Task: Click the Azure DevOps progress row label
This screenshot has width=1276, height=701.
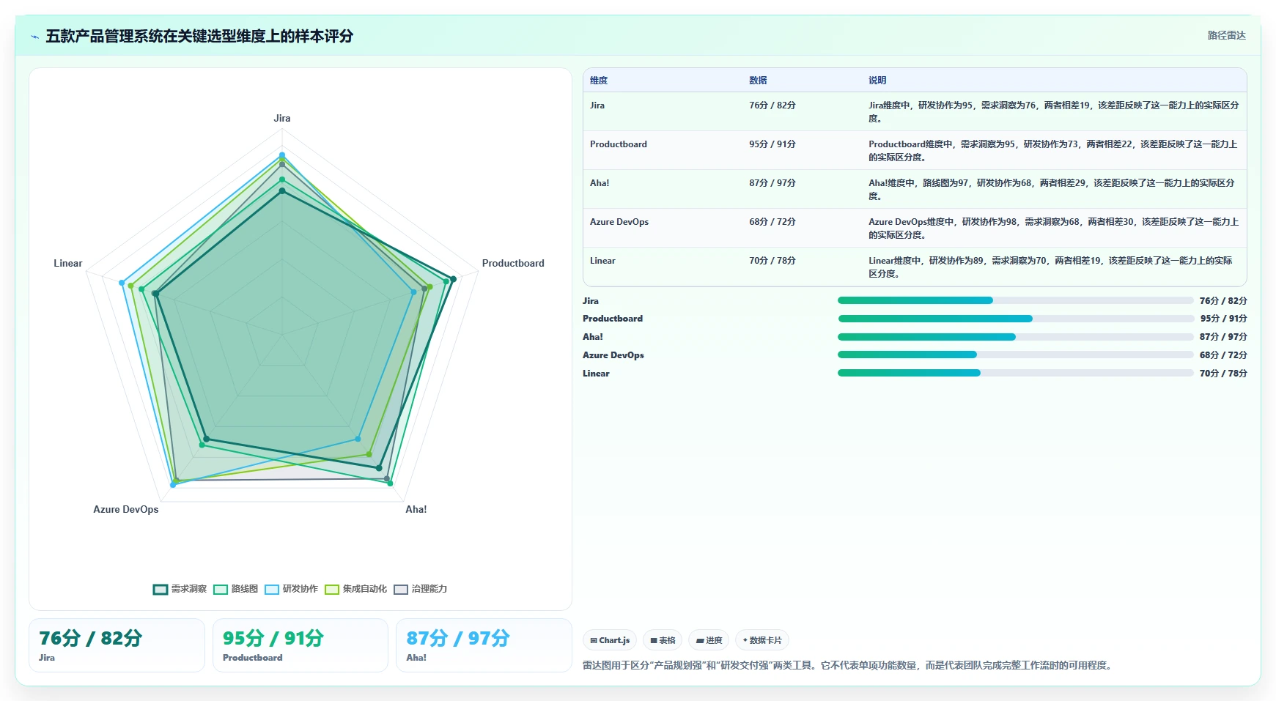Action: coord(613,355)
